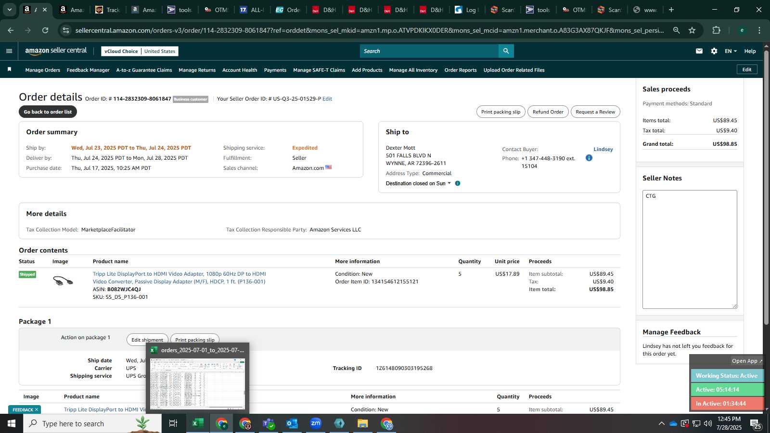Viewport: 770px width, 433px height.
Task: Open the Seller Central hamburger menu
Action: (x=9, y=51)
